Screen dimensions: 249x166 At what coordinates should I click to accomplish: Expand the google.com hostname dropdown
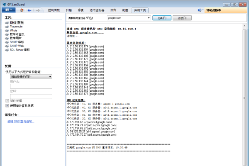pyautogui.click(x=147, y=18)
